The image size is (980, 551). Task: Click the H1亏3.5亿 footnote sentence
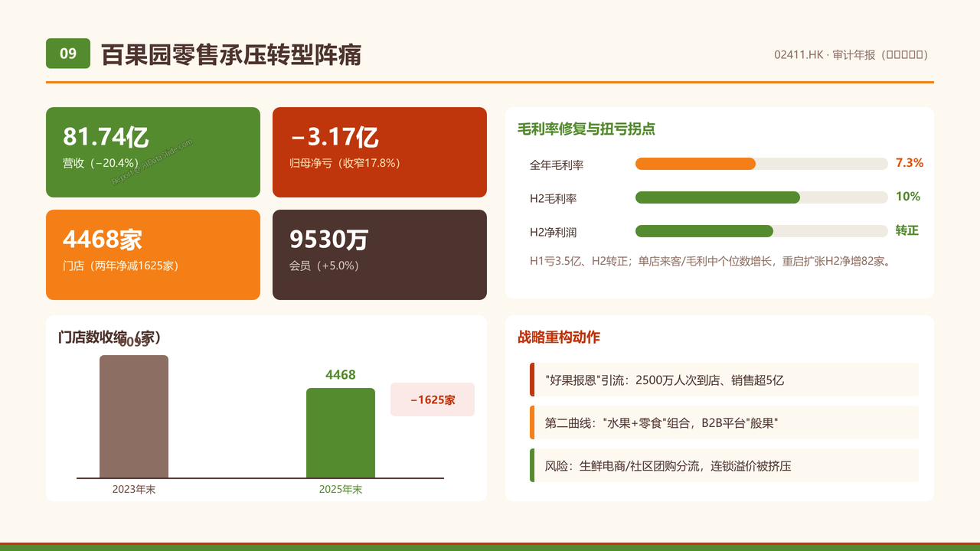[710, 261]
